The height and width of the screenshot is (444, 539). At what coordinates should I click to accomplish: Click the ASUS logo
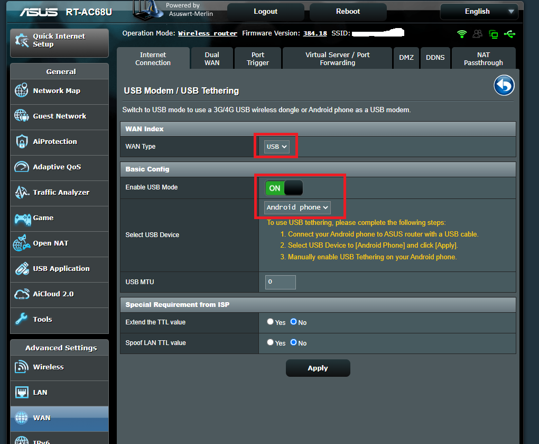(39, 12)
